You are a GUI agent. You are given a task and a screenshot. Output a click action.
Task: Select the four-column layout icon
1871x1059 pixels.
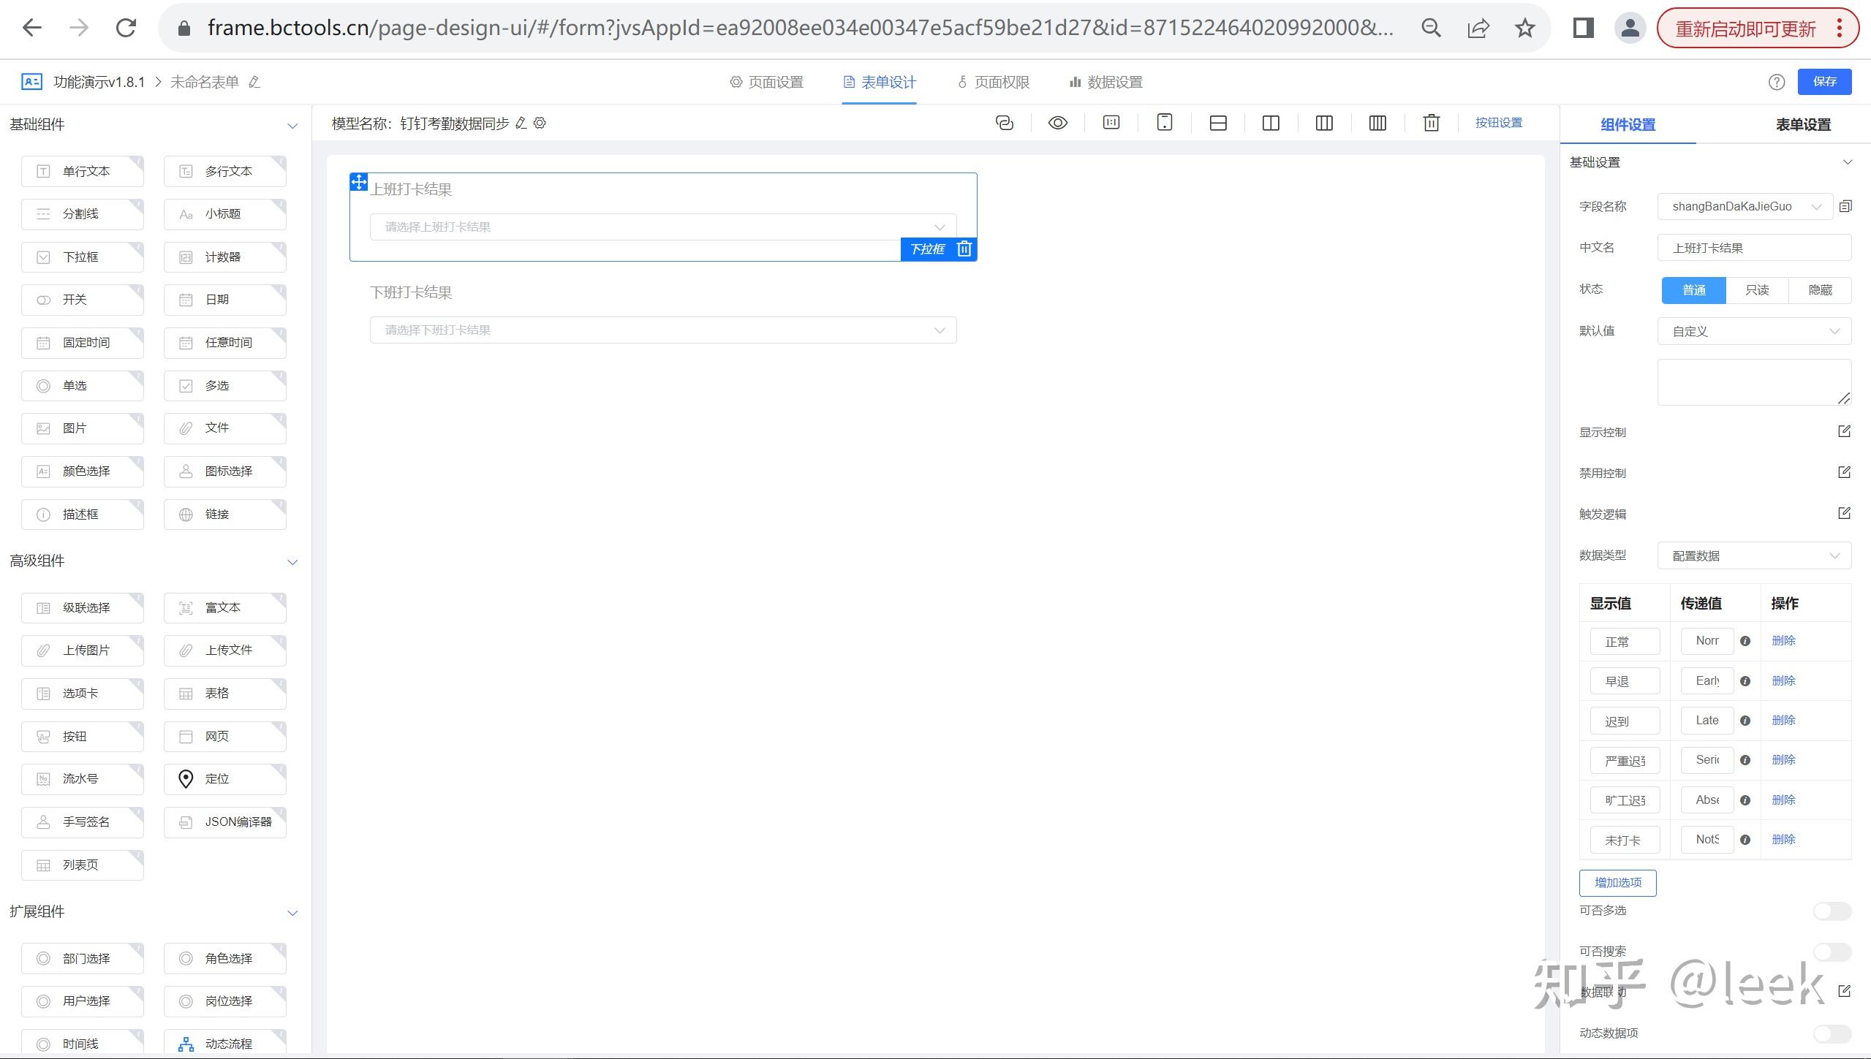point(1377,123)
